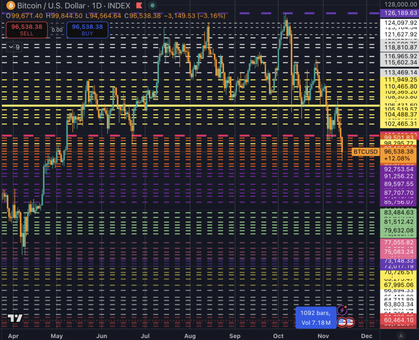Click the purple lightning bolt event icon
Image resolution: width=419 pixels, height=340 pixels.
point(342,311)
